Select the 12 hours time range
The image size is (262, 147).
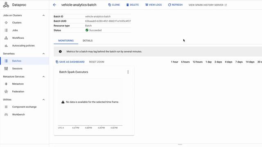click(x=197, y=62)
